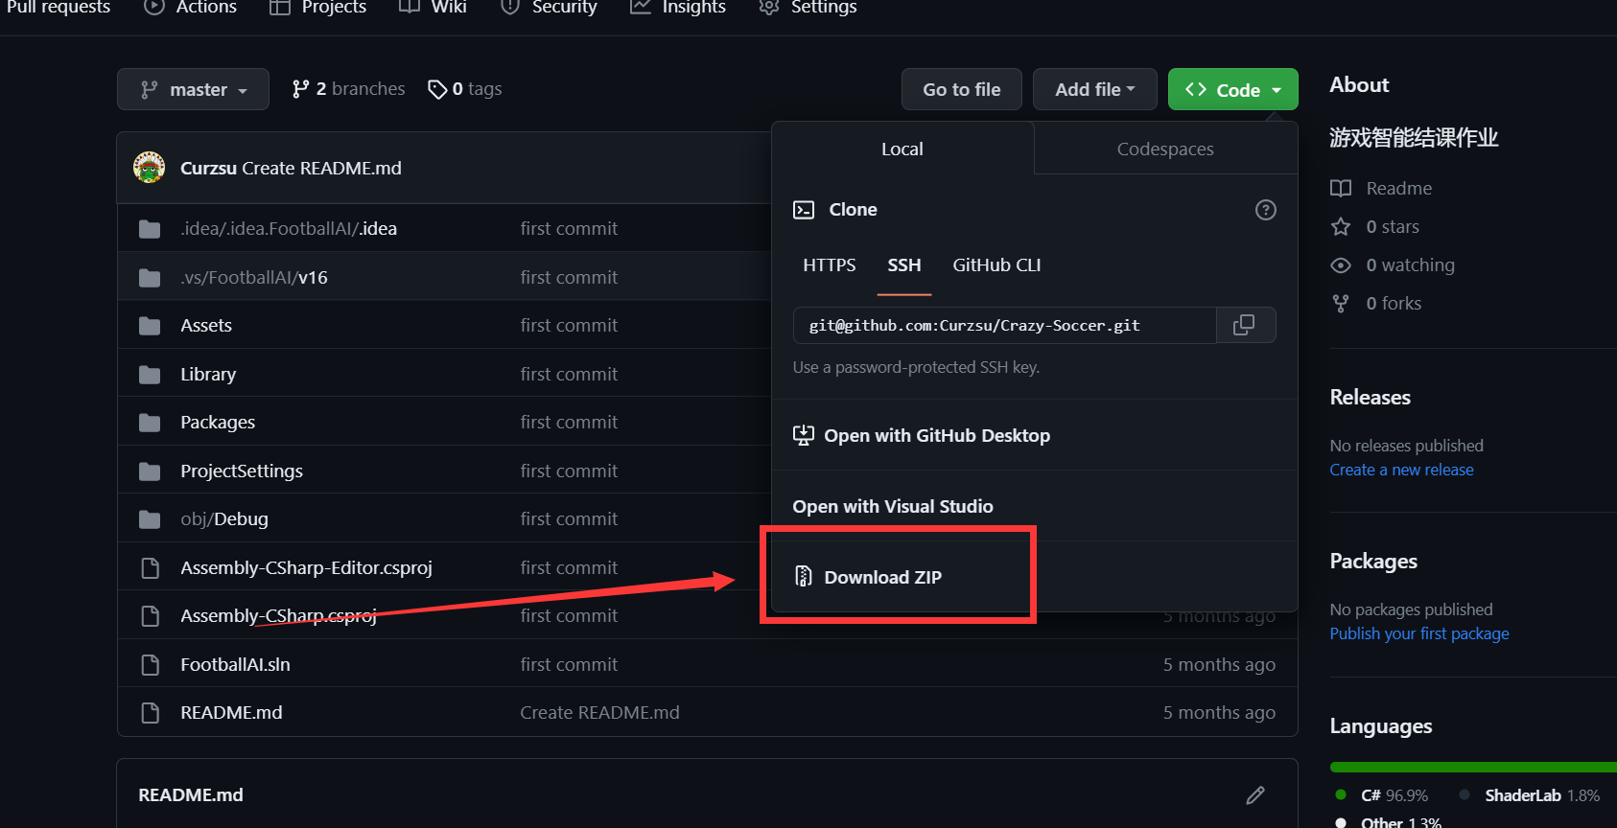Screen dimensions: 1617x828
Task: Click the pencil edit icon for README.md
Action: tap(1255, 795)
